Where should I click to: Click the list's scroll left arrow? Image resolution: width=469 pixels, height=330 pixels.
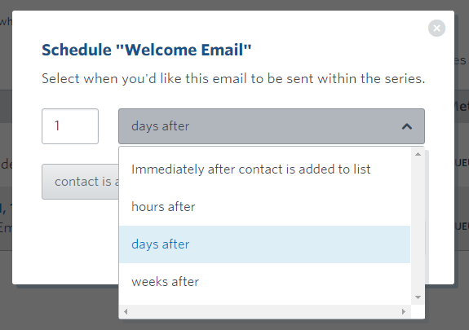tap(126, 312)
